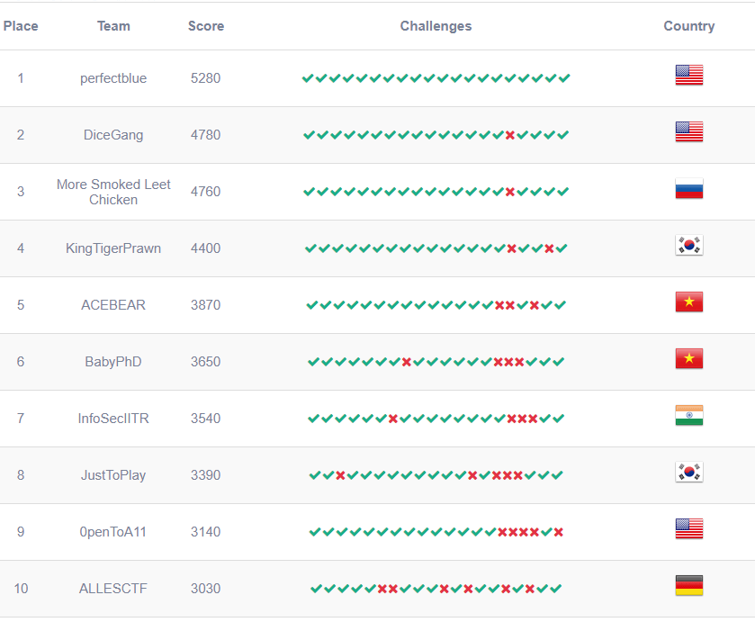Click the US flag for perfectblue
The width and height of the screenshot is (755, 622).
coord(688,75)
